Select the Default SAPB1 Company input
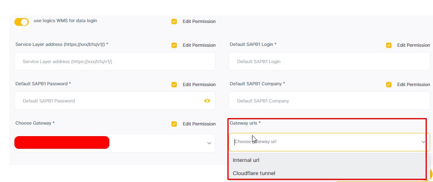 329,101
